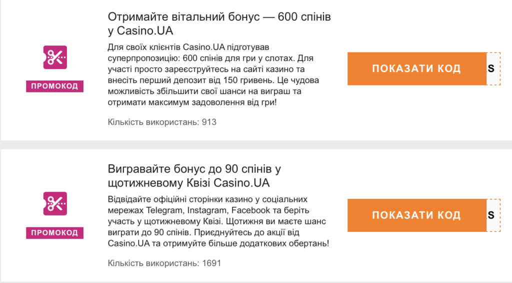Select ПРОМОКОД badge on the weekly quiz offer
Screen dimensions: 512x283
(54, 232)
